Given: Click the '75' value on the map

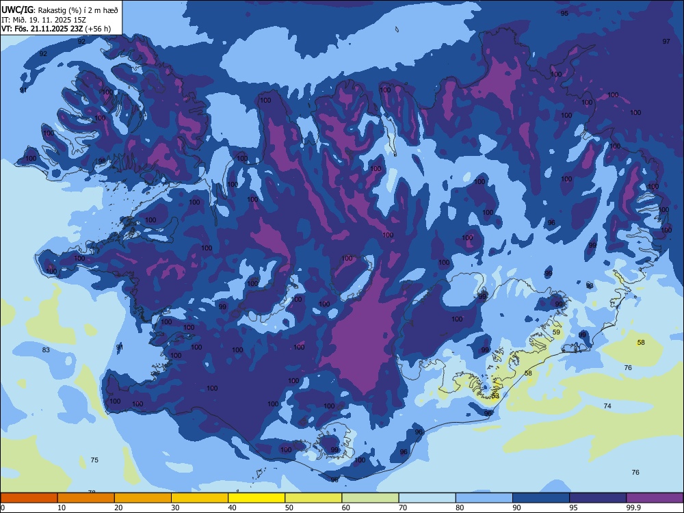Looking at the screenshot, I should click(94, 460).
